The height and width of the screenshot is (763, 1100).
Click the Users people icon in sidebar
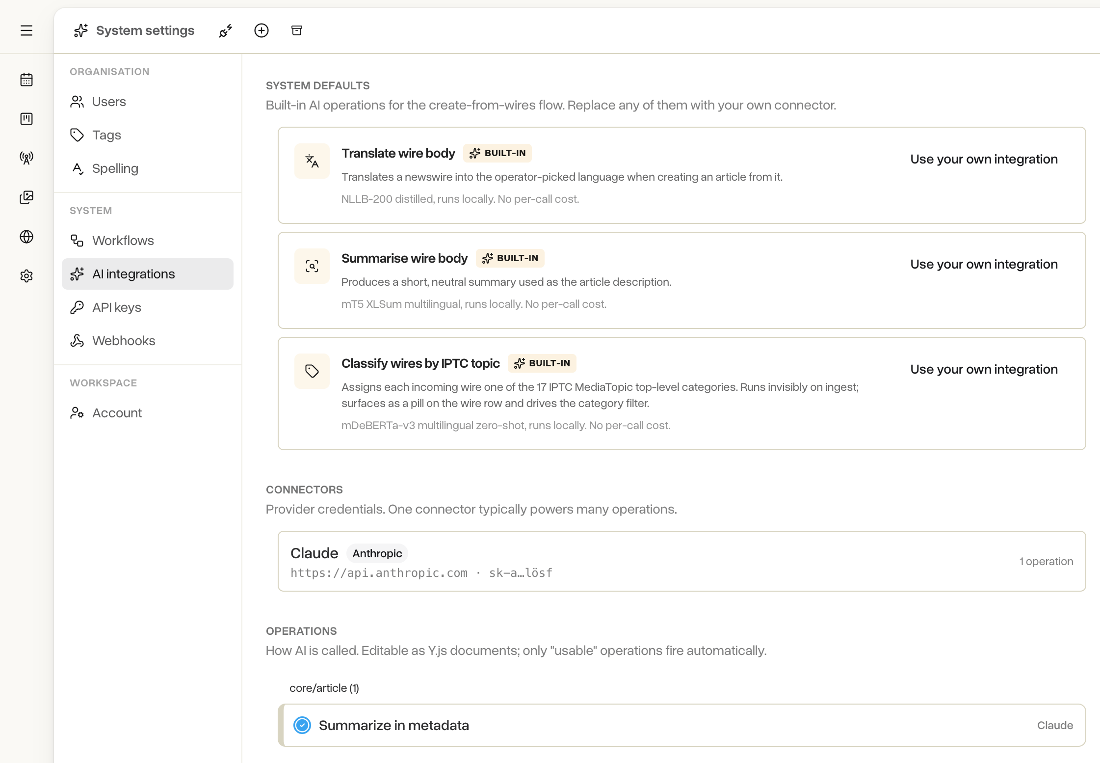pyautogui.click(x=77, y=102)
